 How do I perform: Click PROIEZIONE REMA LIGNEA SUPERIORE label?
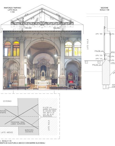[18, 123]
